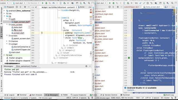Run the app in the right window
The width and height of the screenshot is (178, 100).
(x=110, y=3)
